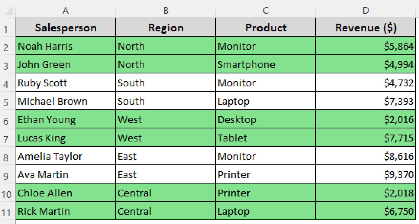Click the Select All corner above row 1

point(7,11)
